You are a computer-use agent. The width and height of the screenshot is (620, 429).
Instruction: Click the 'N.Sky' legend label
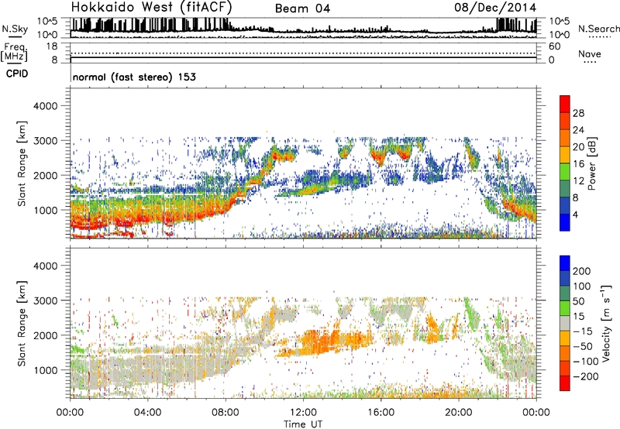point(15,29)
